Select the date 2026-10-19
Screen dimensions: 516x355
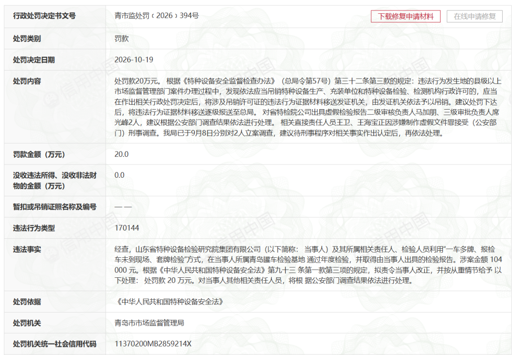click(x=134, y=60)
